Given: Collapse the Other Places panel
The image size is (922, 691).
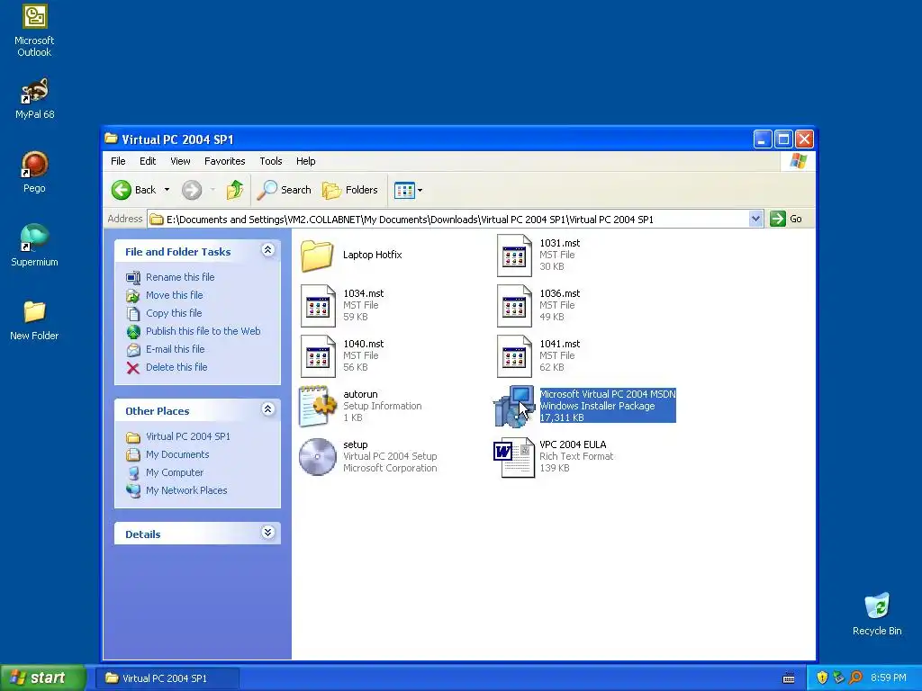Looking at the screenshot, I should click(267, 409).
